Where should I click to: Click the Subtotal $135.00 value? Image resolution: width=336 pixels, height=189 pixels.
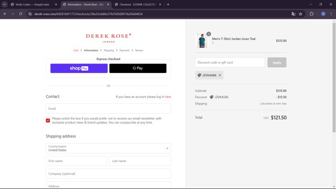(281, 91)
